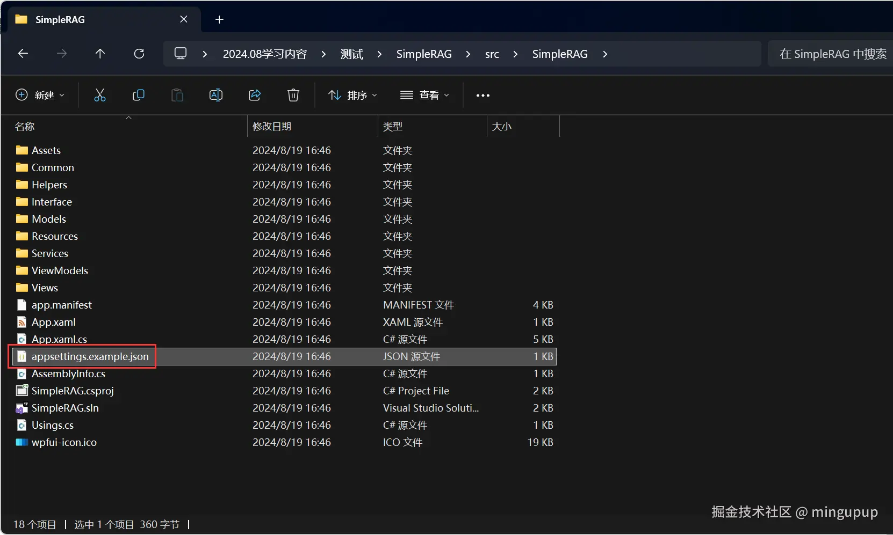
Task: Click the C# Project File type cell
Action: (x=416, y=391)
